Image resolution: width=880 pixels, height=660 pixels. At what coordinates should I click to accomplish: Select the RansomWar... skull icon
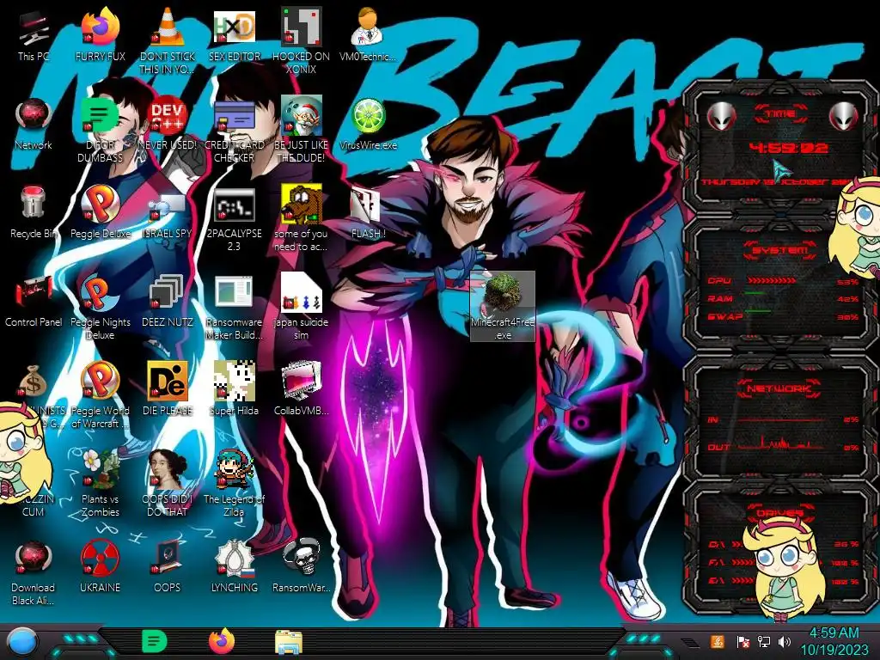click(x=301, y=567)
